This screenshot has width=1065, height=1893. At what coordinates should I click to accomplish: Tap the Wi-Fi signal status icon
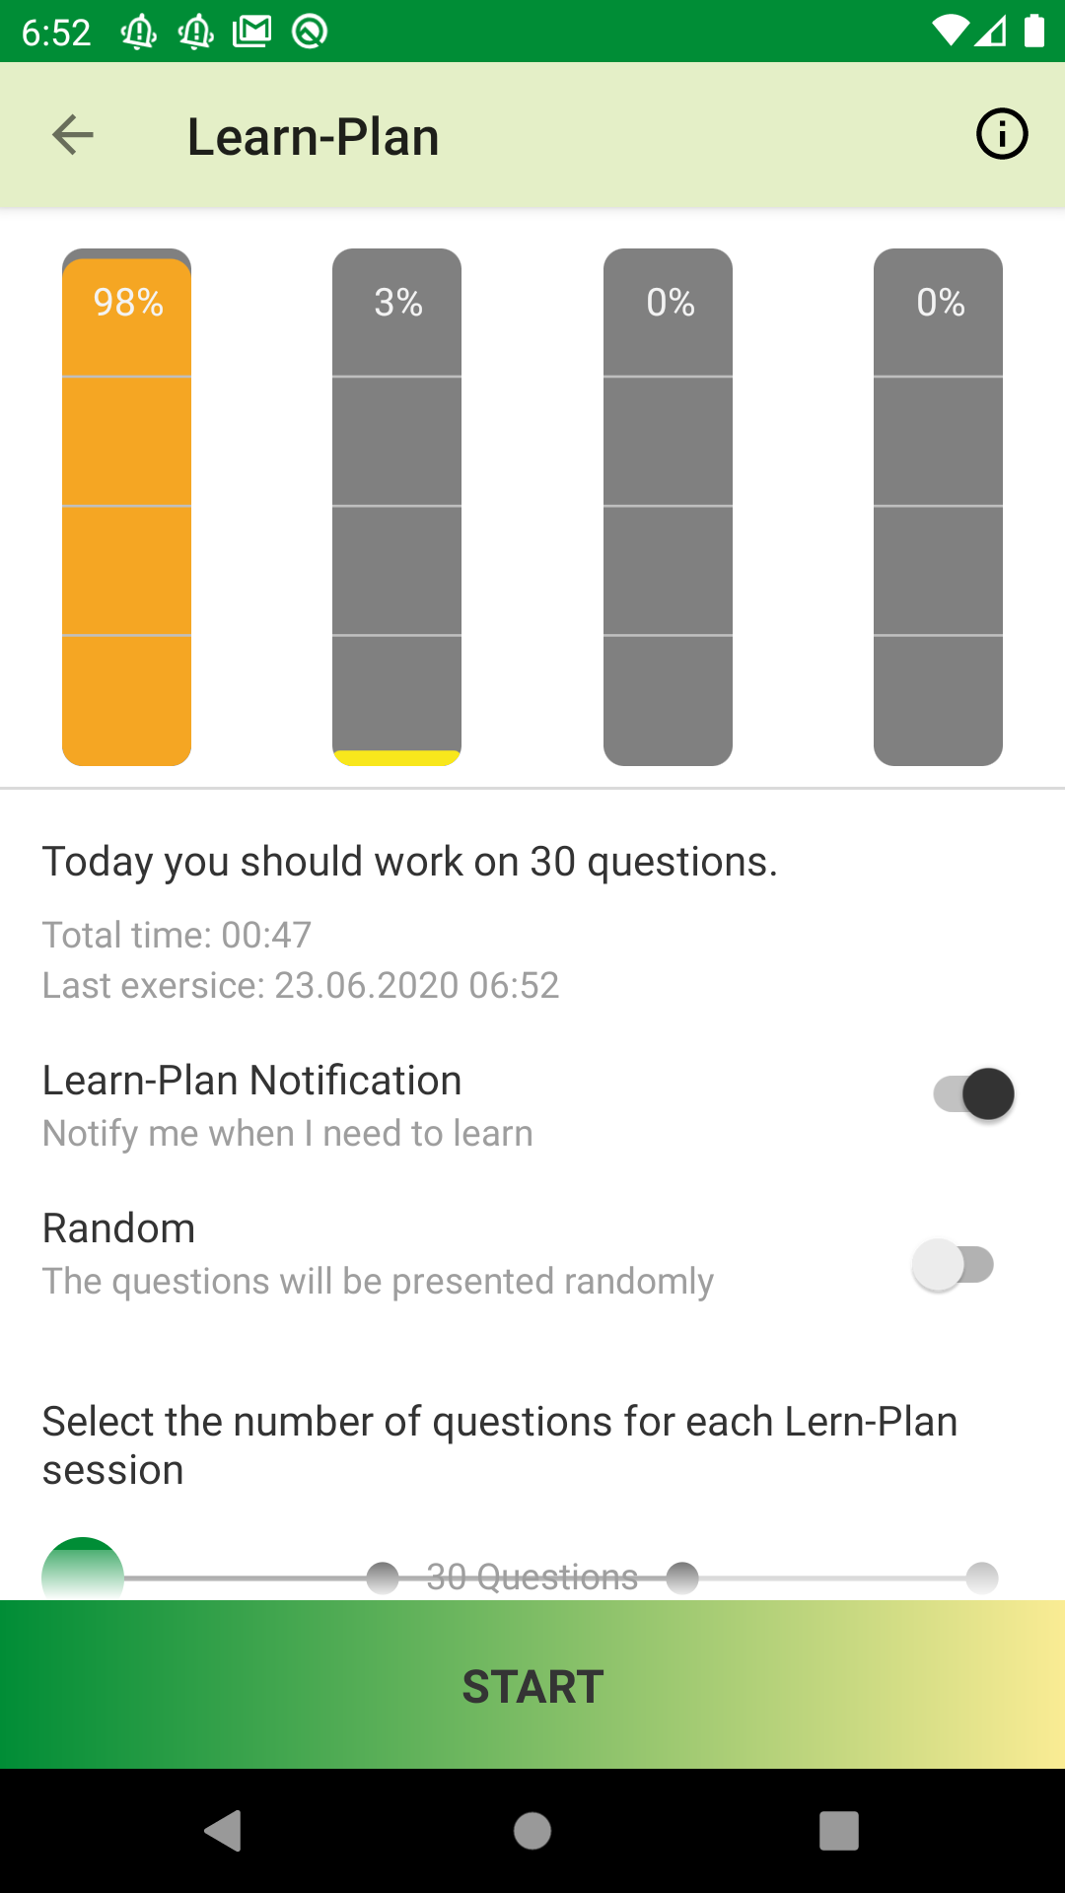coord(950,32)
